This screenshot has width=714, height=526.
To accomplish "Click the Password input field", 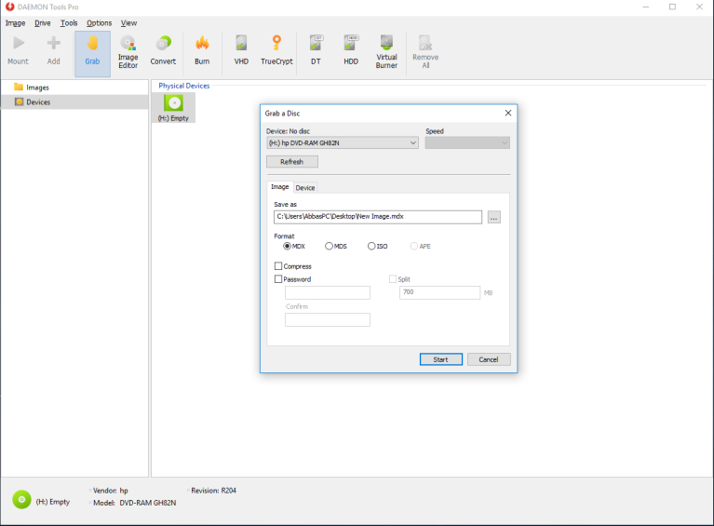I will [x=328, y=292].
